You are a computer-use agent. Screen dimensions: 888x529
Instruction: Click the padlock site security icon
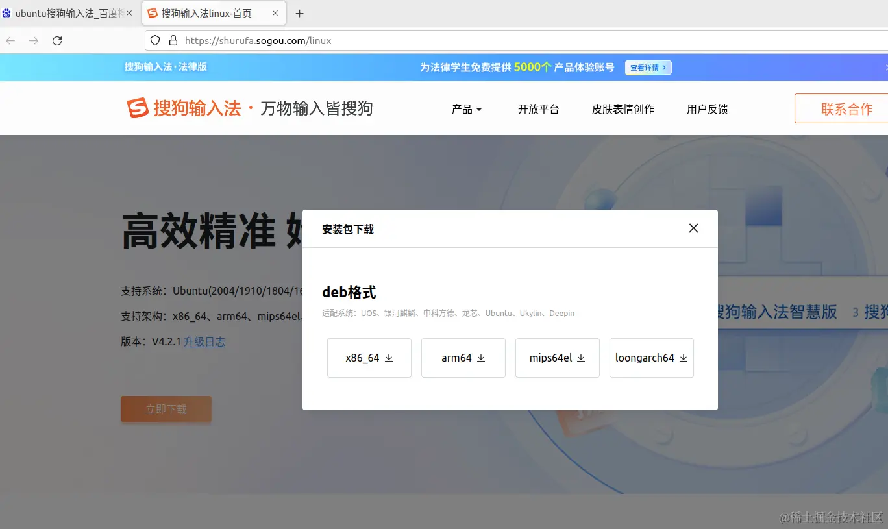click(x=173, y=40)
